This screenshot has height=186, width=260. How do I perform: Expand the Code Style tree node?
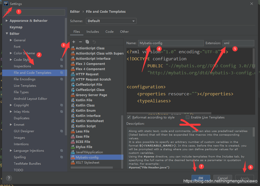[x=11, y=60]
